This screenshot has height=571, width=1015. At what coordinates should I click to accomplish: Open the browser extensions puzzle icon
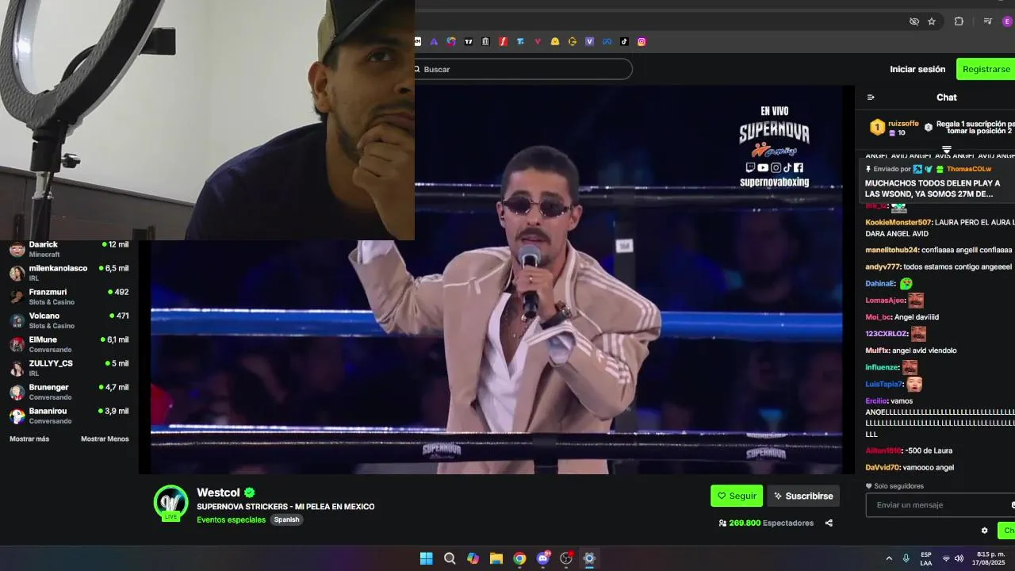coord(959,21)
